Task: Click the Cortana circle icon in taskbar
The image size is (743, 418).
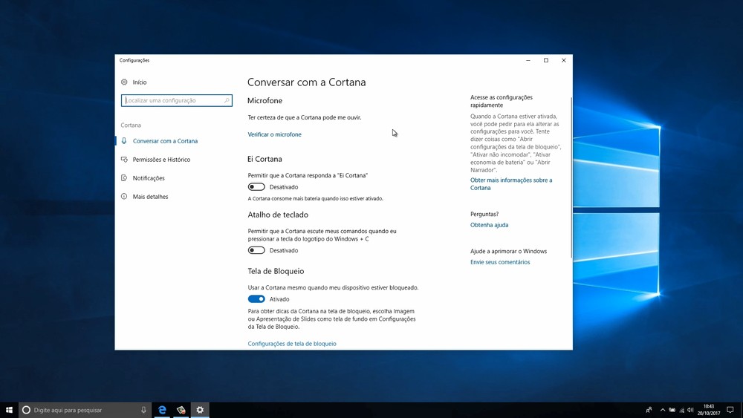Action: (x=27, y=410)
